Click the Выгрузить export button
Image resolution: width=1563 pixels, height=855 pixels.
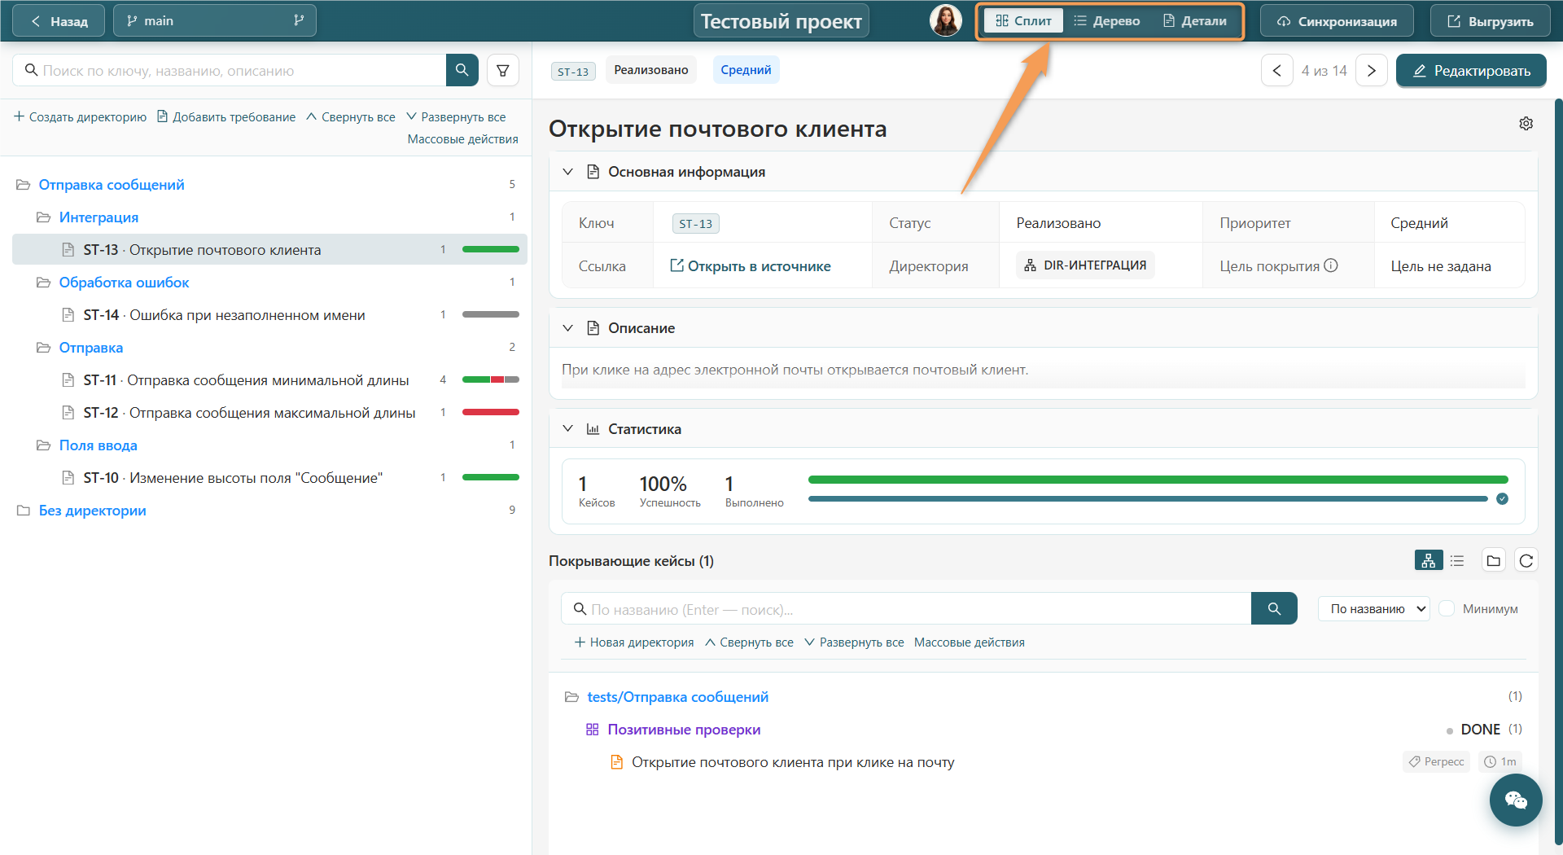[1490, 20]
